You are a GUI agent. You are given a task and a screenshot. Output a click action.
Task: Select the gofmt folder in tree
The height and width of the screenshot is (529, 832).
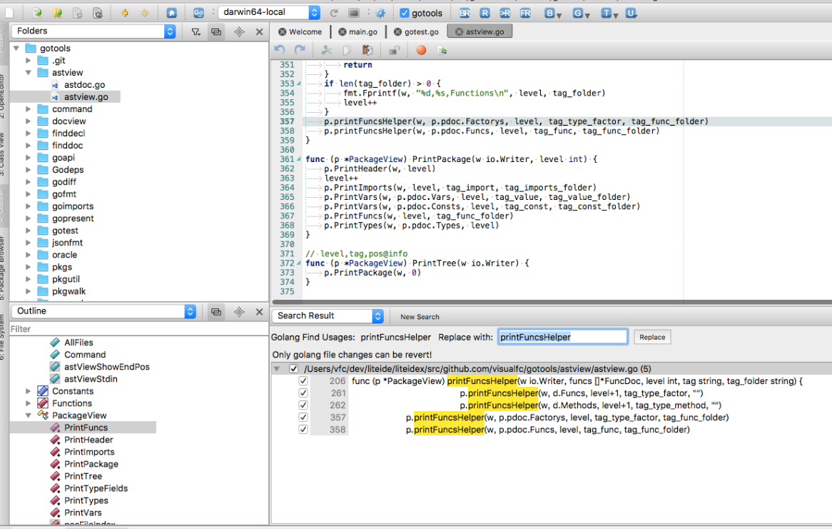(64, 194)
